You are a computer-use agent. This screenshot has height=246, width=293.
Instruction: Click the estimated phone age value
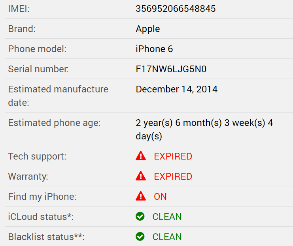[x=204, y=130]
